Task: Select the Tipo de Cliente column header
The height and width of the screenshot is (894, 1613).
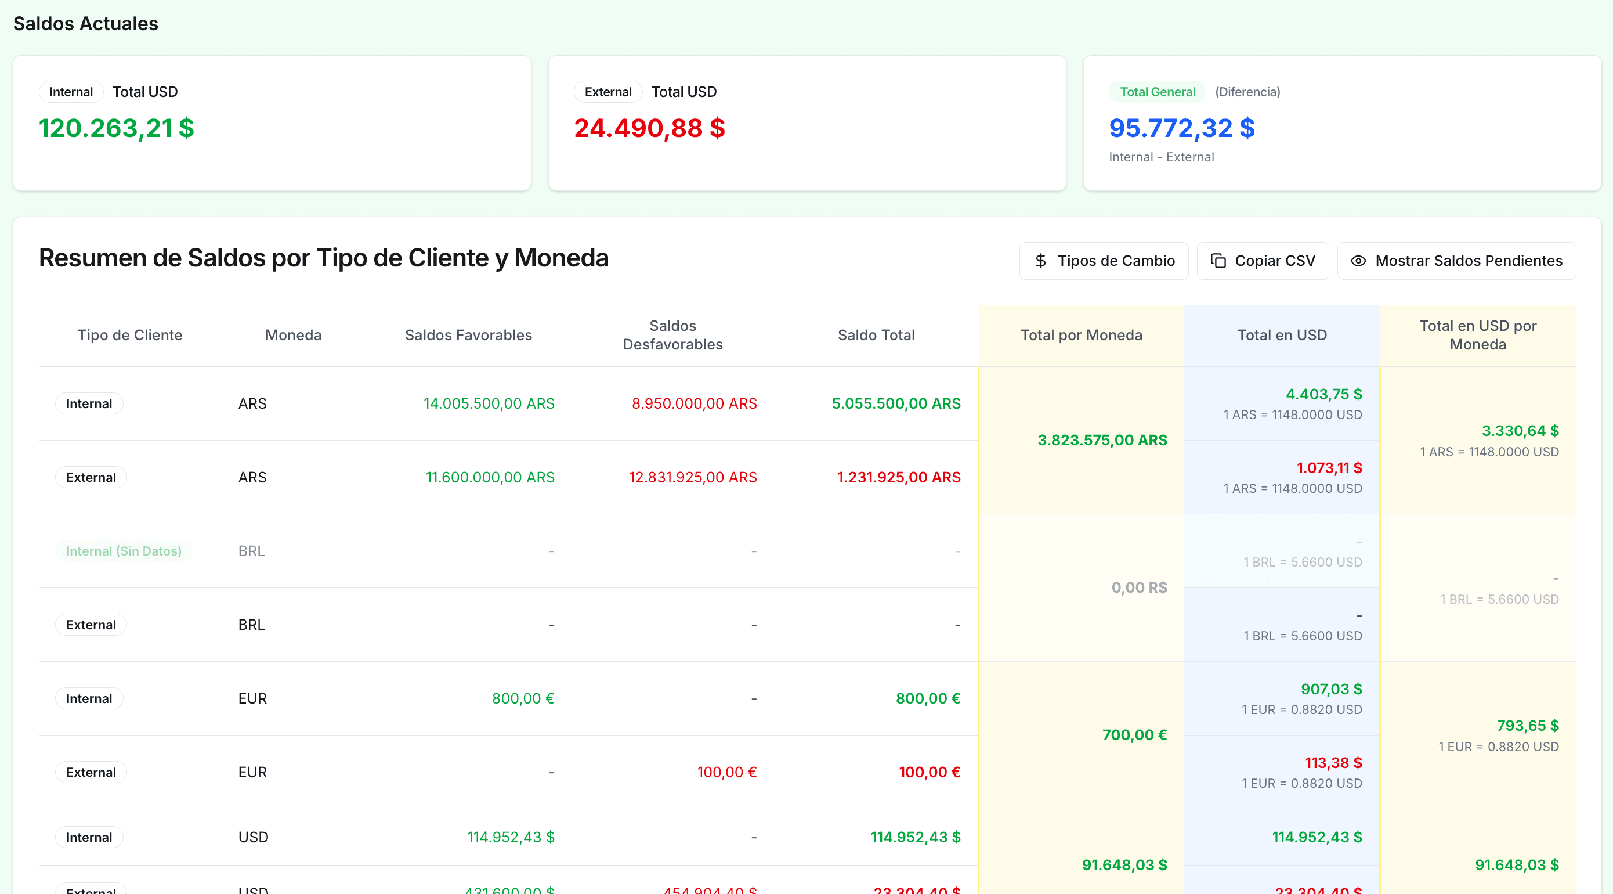Action: pos(129,335)
